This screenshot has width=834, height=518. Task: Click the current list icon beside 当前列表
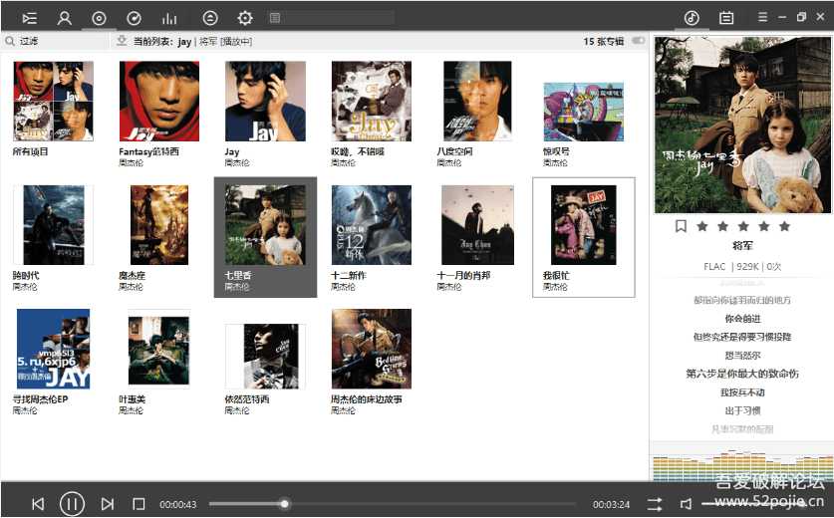(122, 42)
